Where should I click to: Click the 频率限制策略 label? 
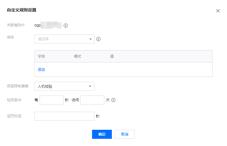click(18, 86)
